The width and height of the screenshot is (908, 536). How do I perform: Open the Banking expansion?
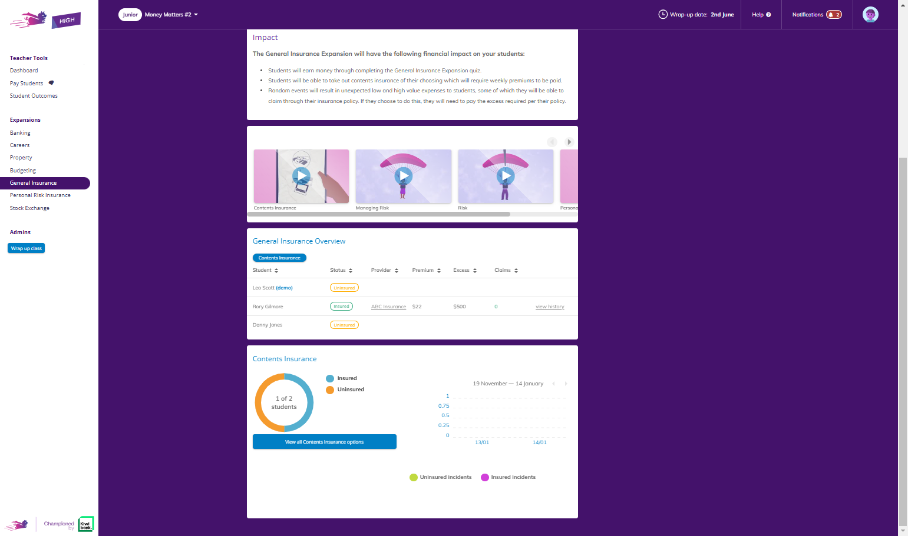pyautogui.click(x=20, y=133)
